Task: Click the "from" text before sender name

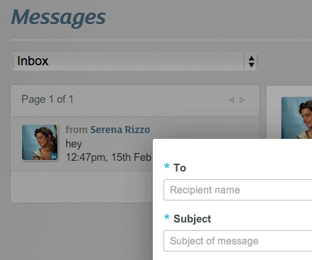Action: tap(76, 130)
